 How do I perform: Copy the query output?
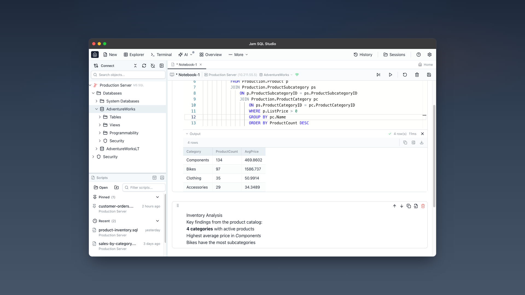pyautogui.click(x=405, y=142)
